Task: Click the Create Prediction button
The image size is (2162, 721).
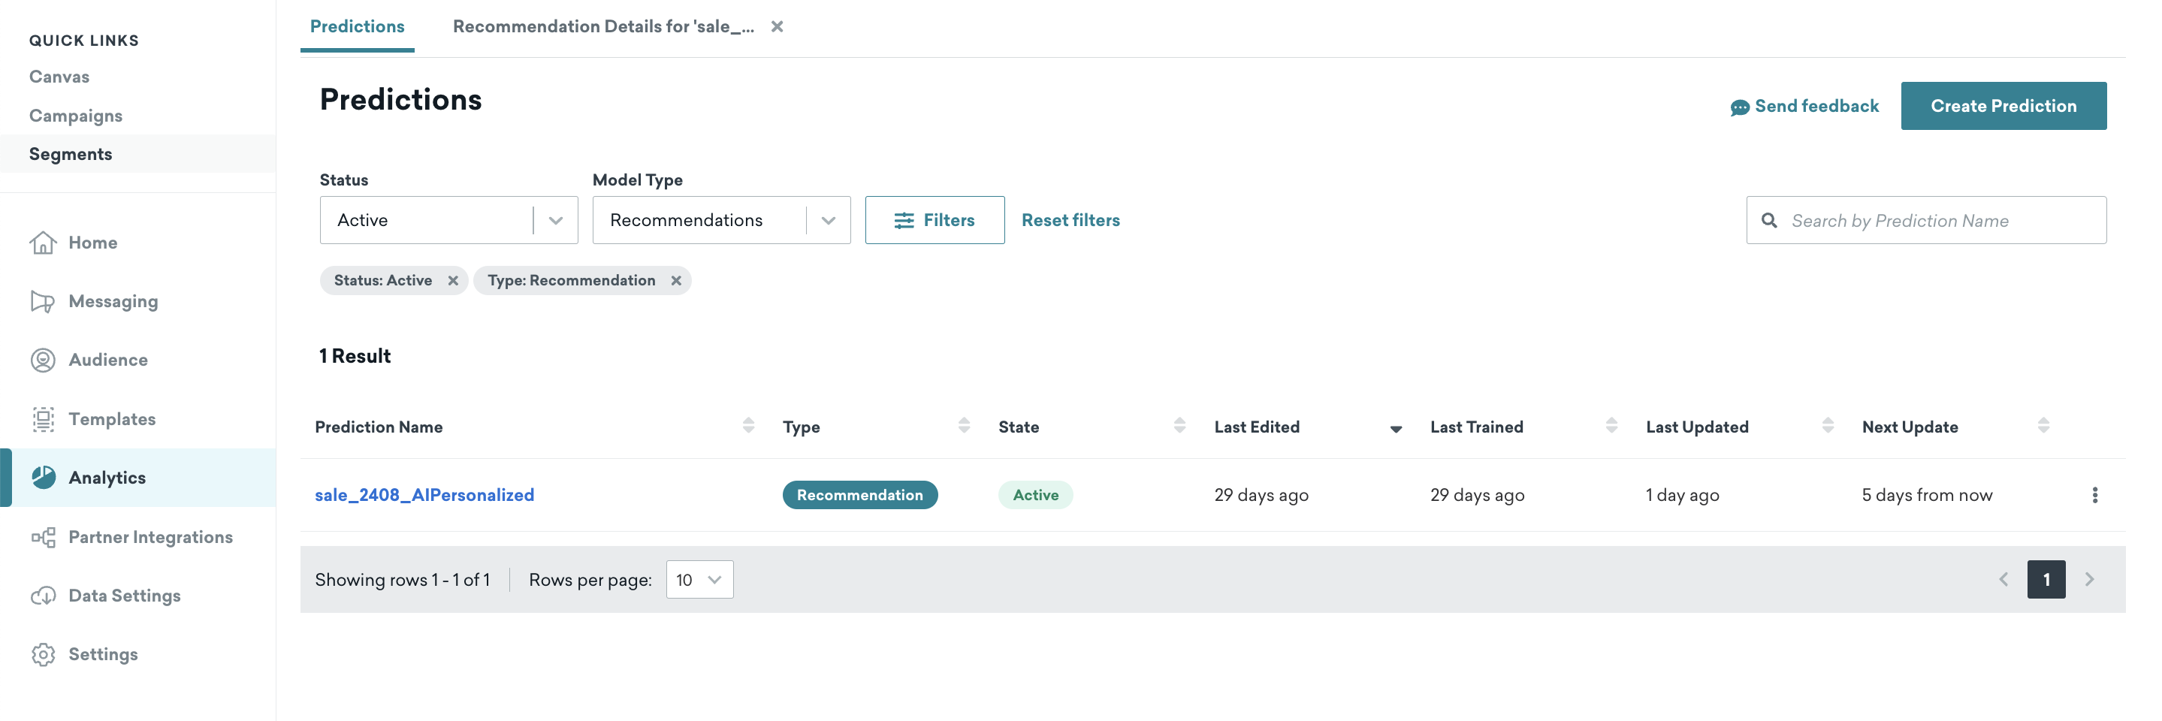Action: click(2003, 106)
